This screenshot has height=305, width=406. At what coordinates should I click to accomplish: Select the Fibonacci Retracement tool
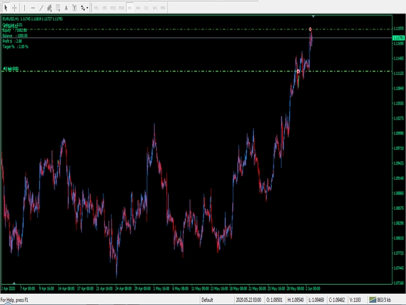pyautogui.click(x=58, y=8)
